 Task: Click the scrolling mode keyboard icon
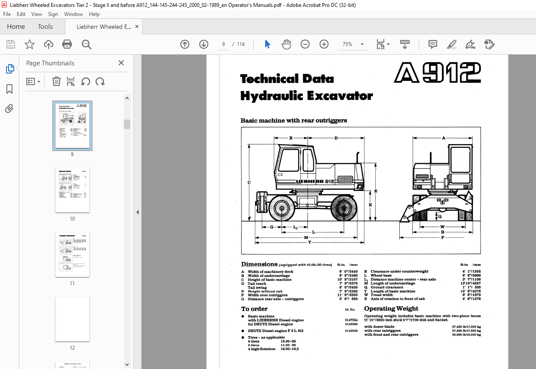point(405,44)
